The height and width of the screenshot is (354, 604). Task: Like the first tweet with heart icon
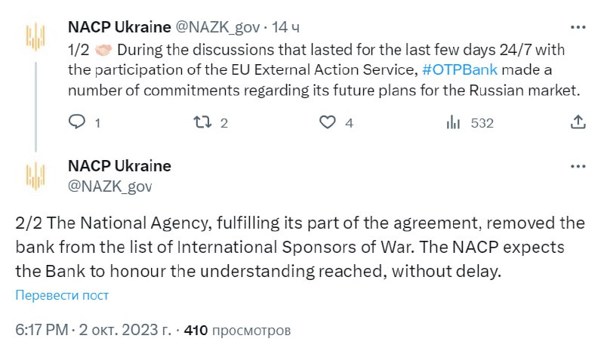pos(327,122)
